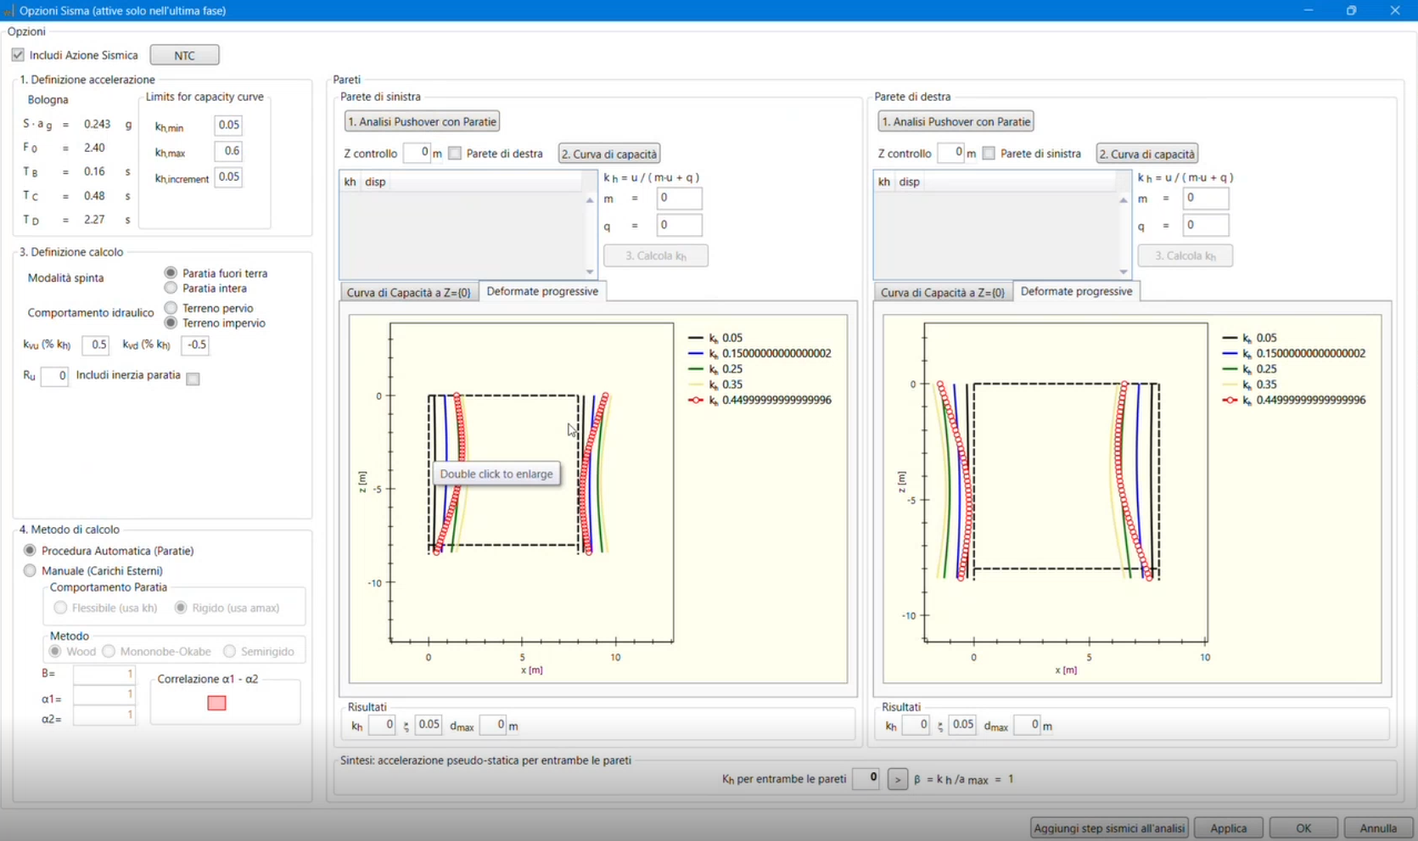This screenshot has height=841, width=1418.
Task: Click the Z controllo field for left wall
Action: [417, 153]
